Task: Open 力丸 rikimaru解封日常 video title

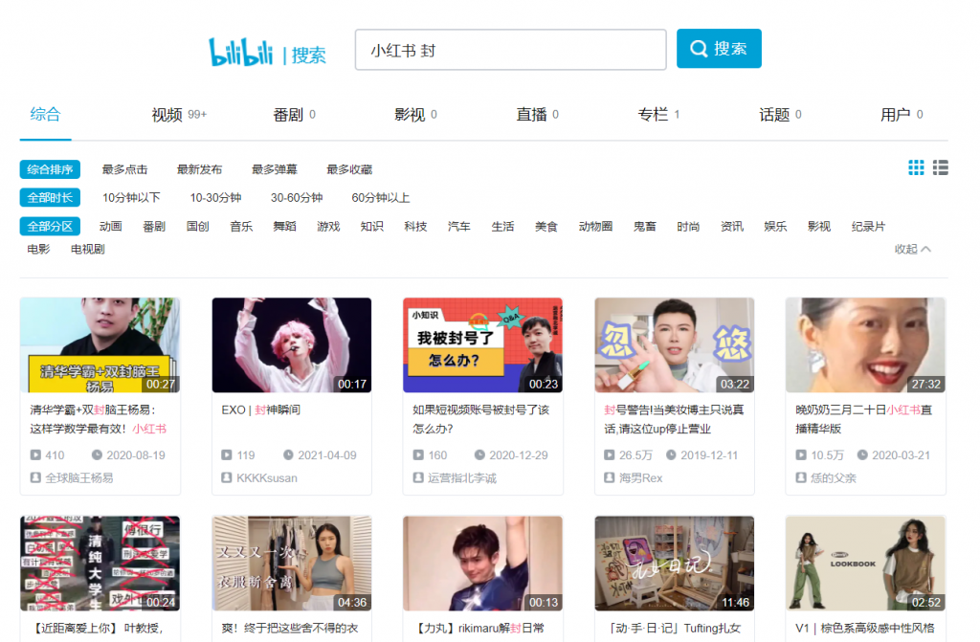Action: click(x=480, y=628)
